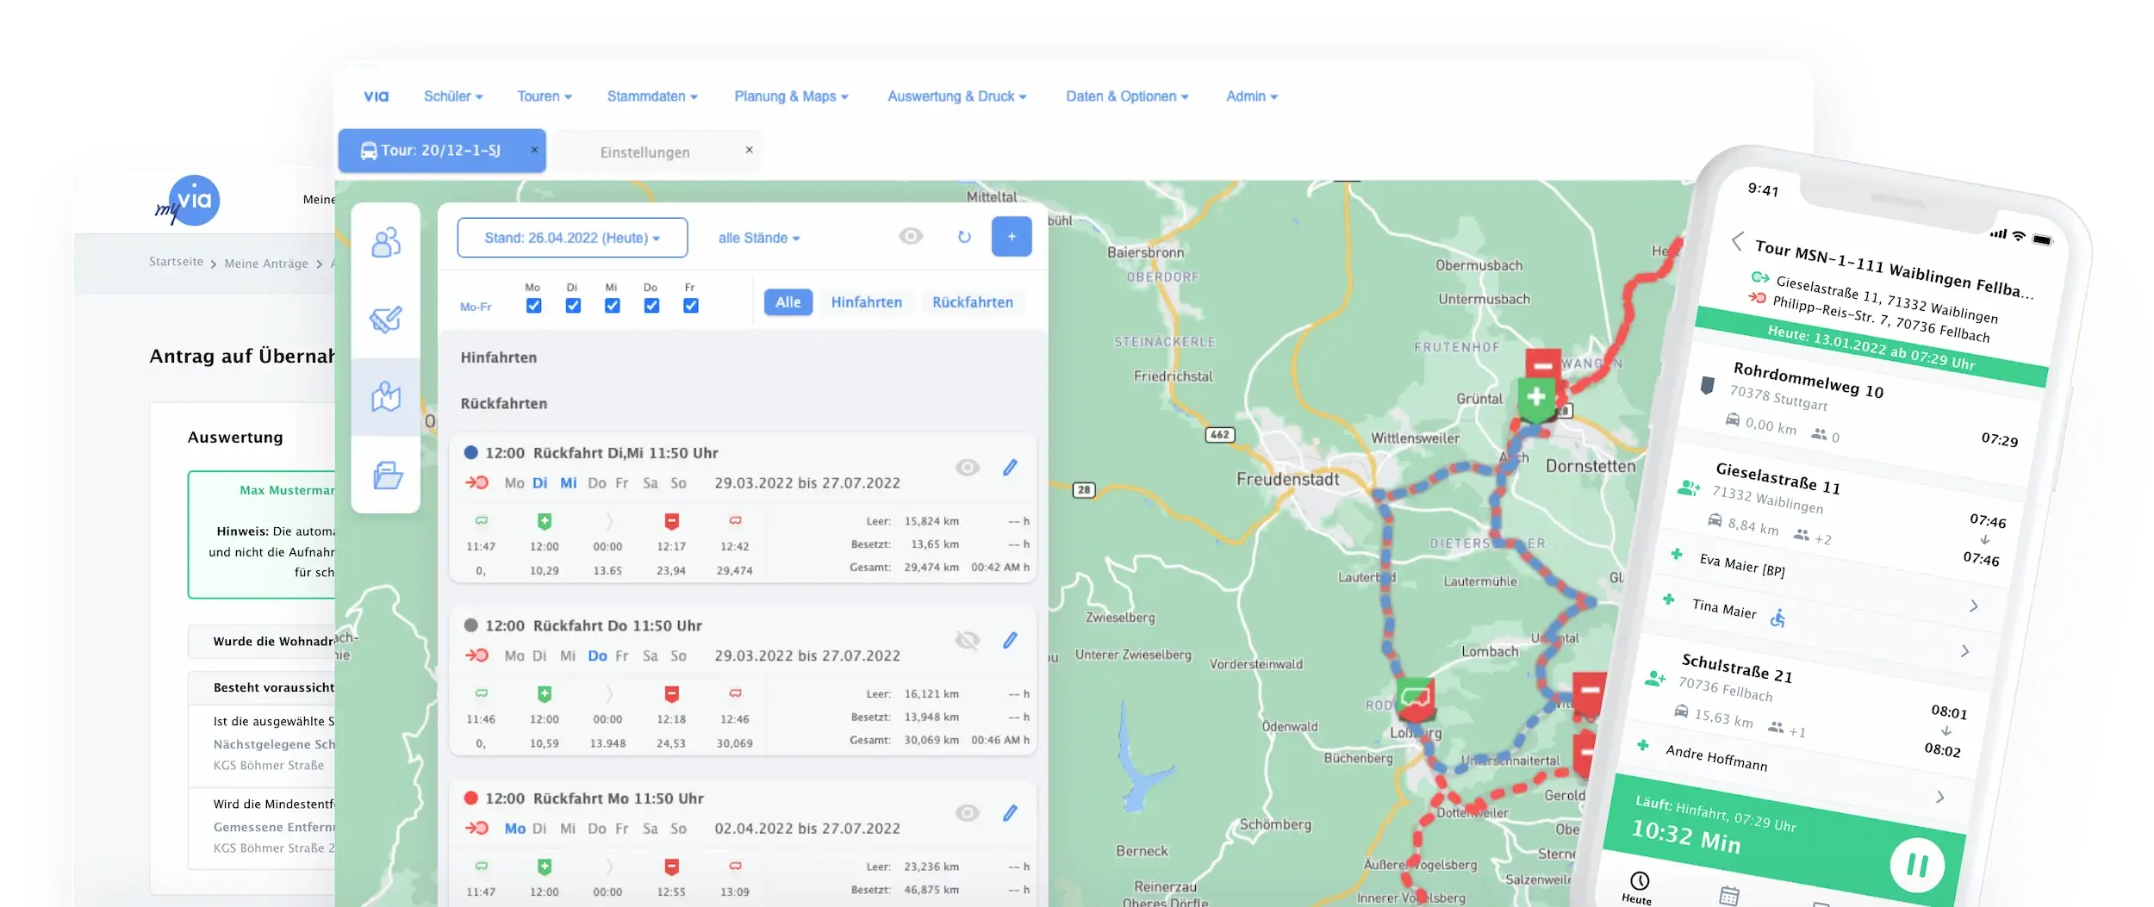
Task: Hide the Rückfahrt Mo 11:50 route
Action: click(967, 813)
